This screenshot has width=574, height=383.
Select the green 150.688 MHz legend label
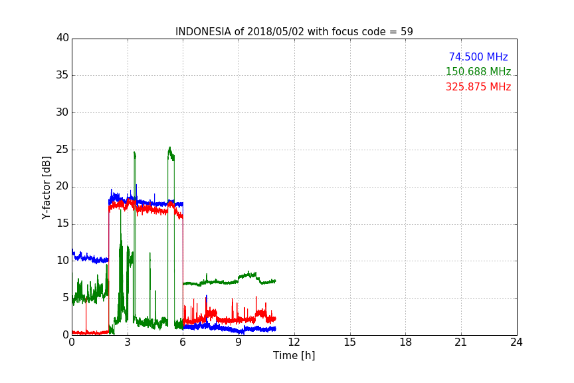coord(478,71)
